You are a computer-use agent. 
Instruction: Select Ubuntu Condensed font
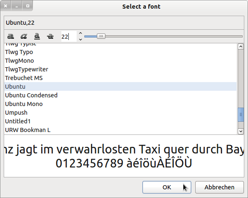[31, 95]
